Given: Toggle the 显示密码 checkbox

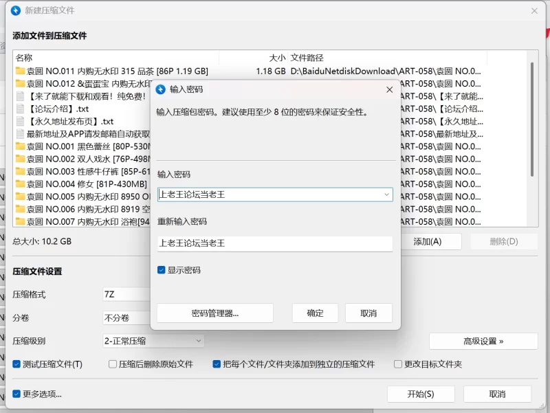Looking at the screenshot, I should click(x=162, y=270).
